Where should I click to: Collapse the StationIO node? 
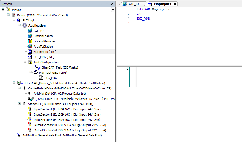[19, 103]
